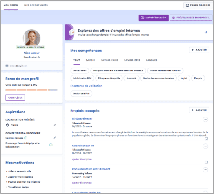
Task: Open Profil Carrière button
Action: 198,5
